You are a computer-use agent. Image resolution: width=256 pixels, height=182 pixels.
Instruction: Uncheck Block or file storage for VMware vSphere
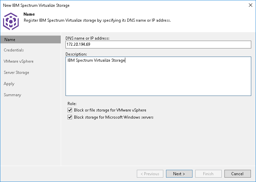pyautogui.click(x=70, y=110)
